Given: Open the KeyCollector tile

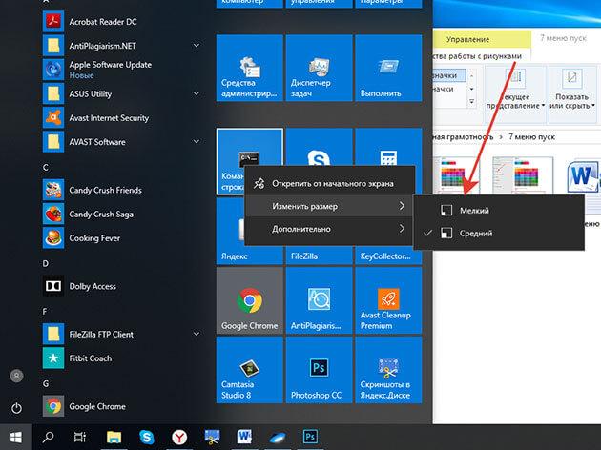Looking at the screenshot, I should click(388, 256).
